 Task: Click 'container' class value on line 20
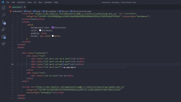[x=40, y=53]
